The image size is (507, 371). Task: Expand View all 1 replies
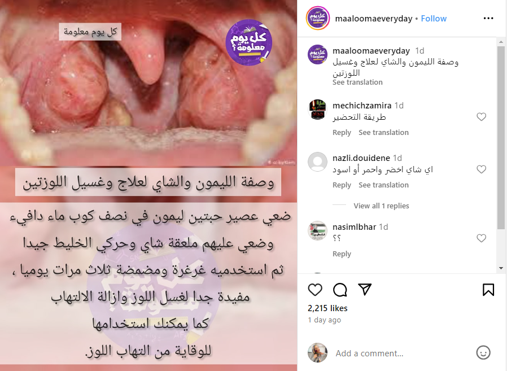381,206
